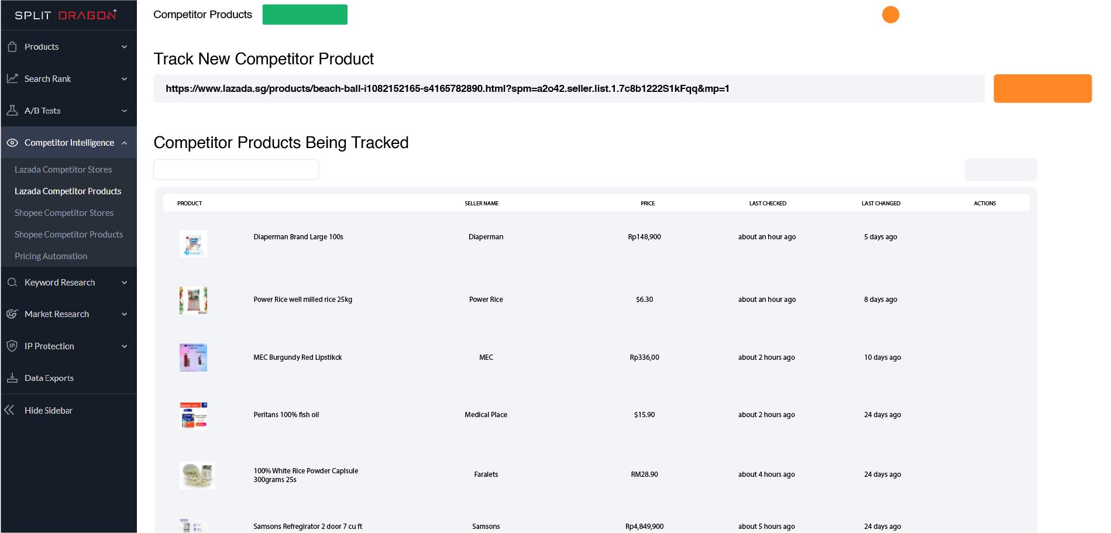Open Shopee Competitor Products page

pos(69,235)
